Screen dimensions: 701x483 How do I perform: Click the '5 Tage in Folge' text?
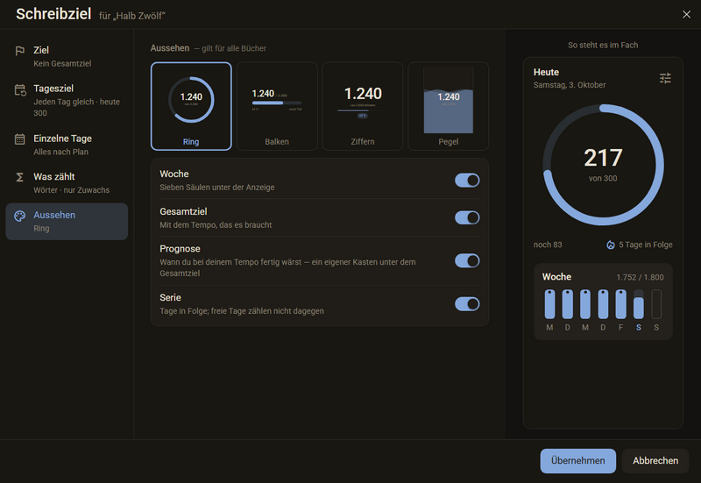pyautogui.click(x=646, y=245)
